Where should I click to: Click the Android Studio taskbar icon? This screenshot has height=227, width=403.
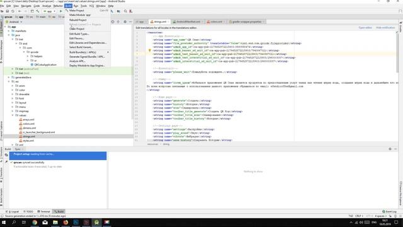click(x=96, y=223)
